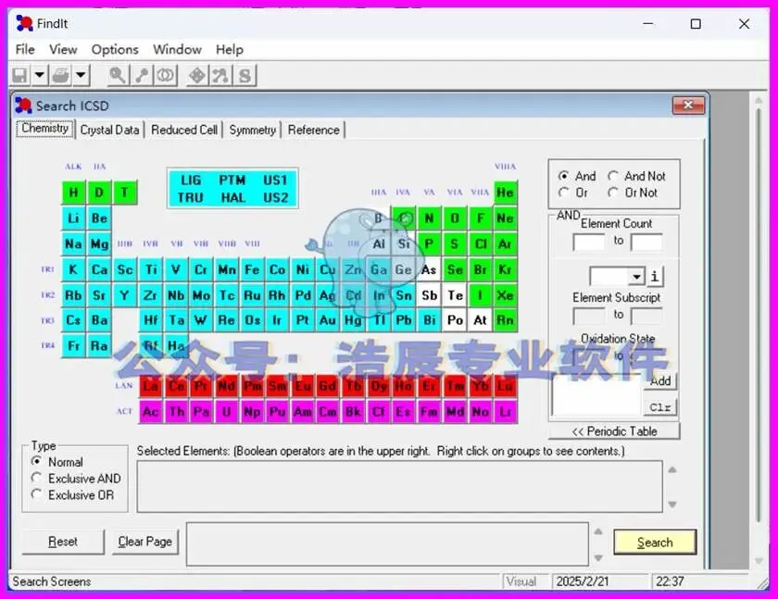The width and height of the screenshot is (778, 599).
Task: Select the Au gold element tile
Action: tap(328, 319)
